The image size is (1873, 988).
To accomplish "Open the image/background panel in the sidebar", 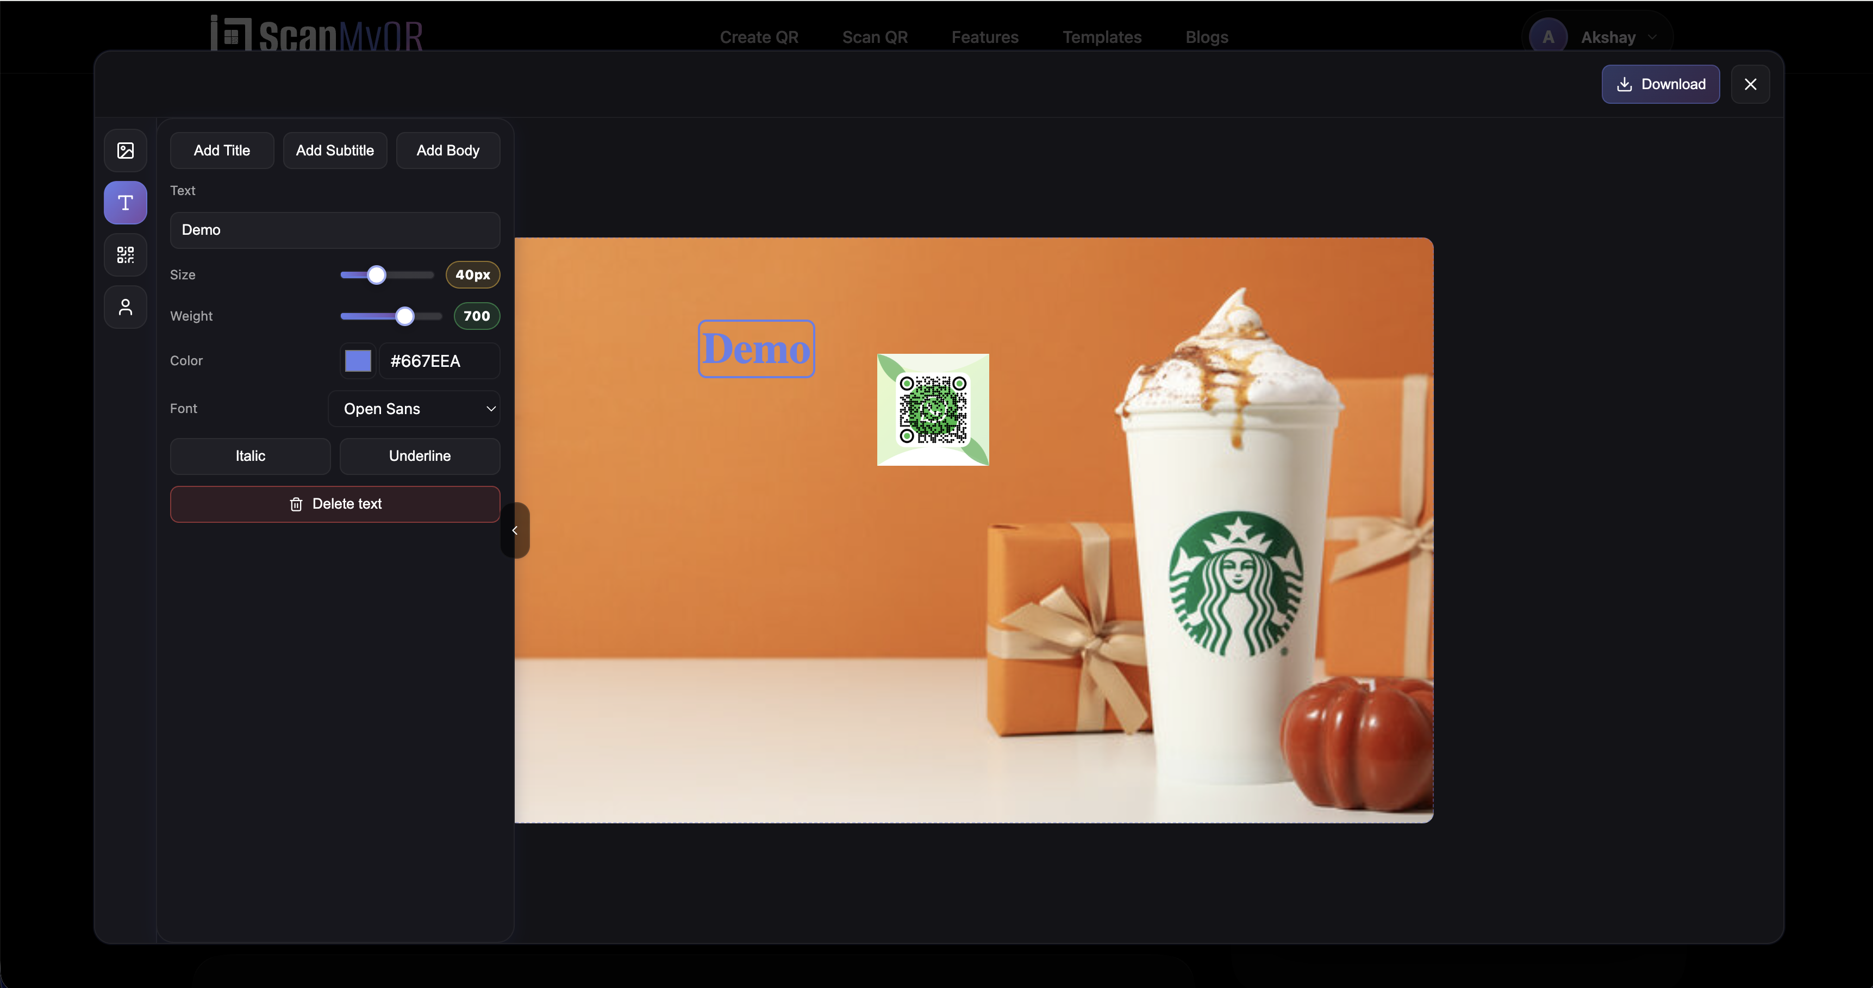I will click(x=125, y=151).
